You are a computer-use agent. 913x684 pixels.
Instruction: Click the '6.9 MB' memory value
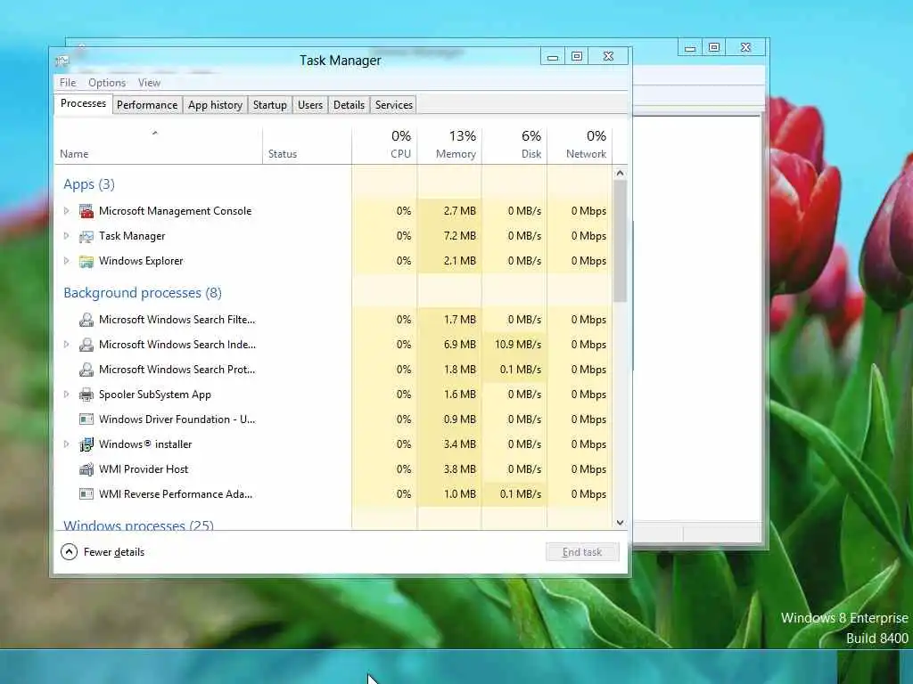click(459, 345)
